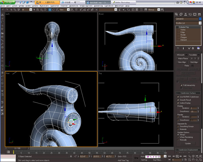
Task: Open the reference coordinate View dropdown
Action: (68, 10)
